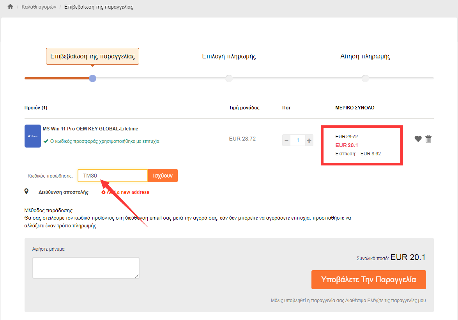Decrease quantity with minus button

point(286,140)
